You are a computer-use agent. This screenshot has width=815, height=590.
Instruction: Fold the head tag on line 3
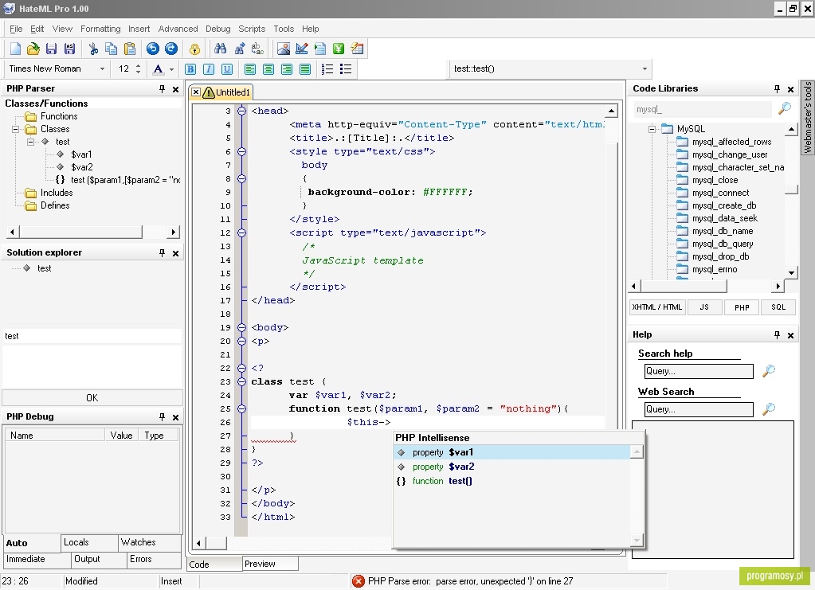[241, 111]
